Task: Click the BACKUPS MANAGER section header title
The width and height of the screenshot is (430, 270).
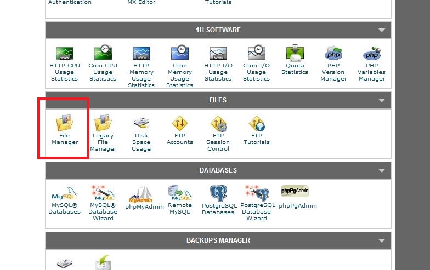Action: point(218,240)
